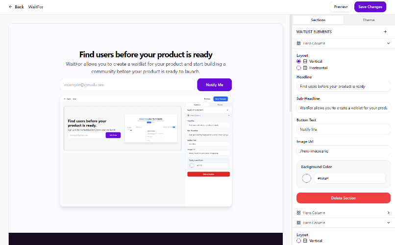Click the Vertical layout icon in the first section
395x245 pixels.
[x=305, y=61]
